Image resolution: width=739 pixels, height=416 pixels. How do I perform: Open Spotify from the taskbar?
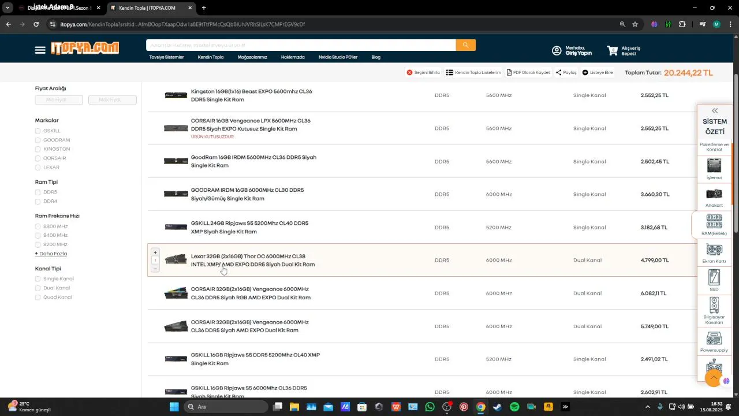click(x=514, y=407)
